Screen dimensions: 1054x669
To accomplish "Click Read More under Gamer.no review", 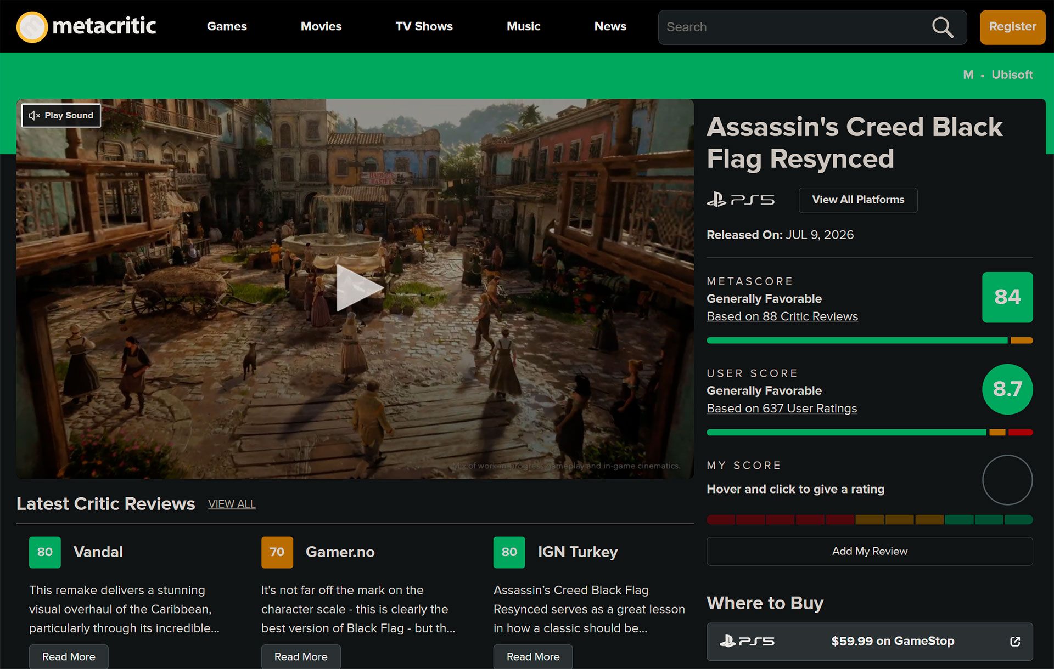I will [301, 656].
